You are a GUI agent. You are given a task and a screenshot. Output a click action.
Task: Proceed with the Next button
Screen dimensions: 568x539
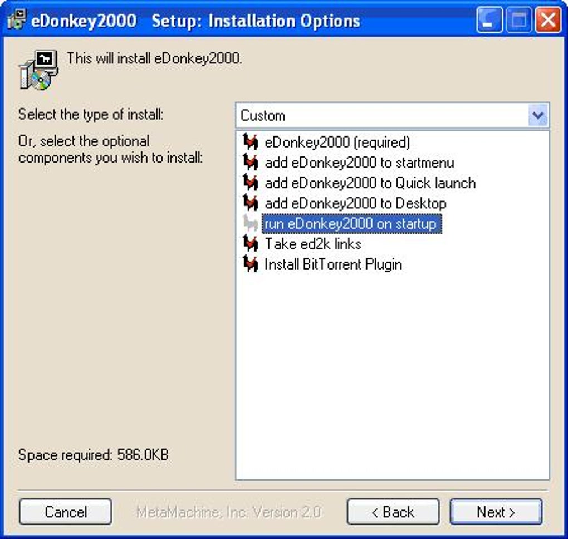pos(496,512)
